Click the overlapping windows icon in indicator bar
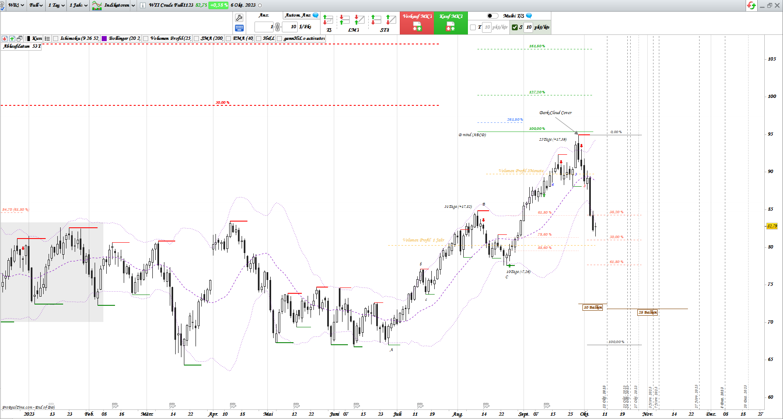 20,39
